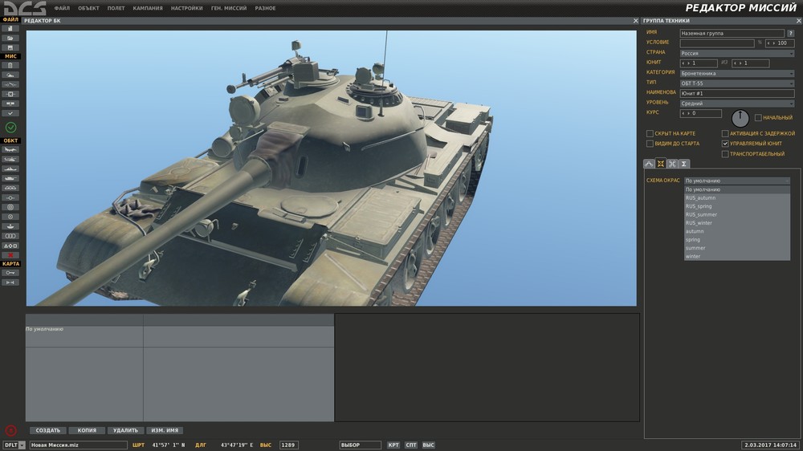Image resolution: width=803 pixels, height=451 pixels.
Task: Open the КАМПАНИЯ menu
Action: pyautogui.click(x=148, y=8)
